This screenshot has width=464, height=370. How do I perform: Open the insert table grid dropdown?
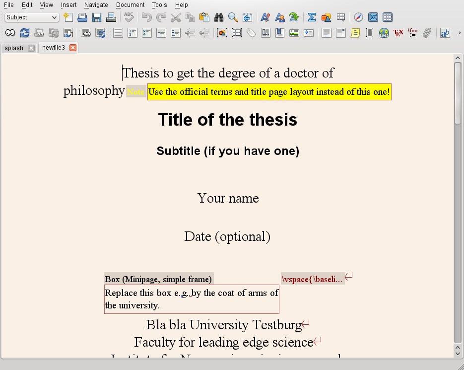click(x=340, y=17)
